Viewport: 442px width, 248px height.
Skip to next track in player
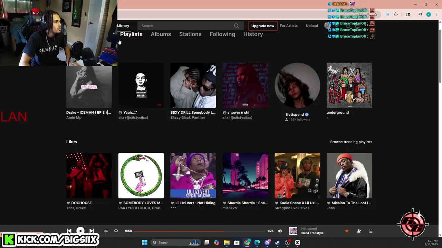tap(92, 231)
